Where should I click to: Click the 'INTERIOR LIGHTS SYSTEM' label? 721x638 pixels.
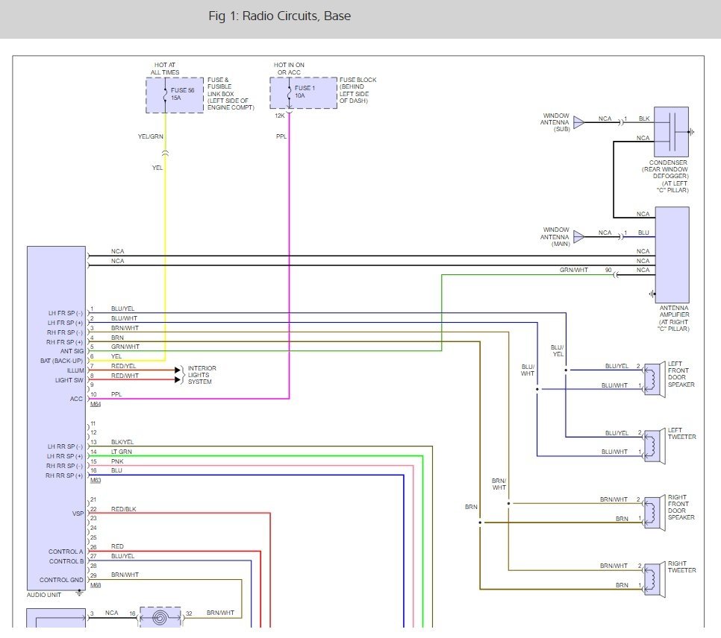[202, 375]
